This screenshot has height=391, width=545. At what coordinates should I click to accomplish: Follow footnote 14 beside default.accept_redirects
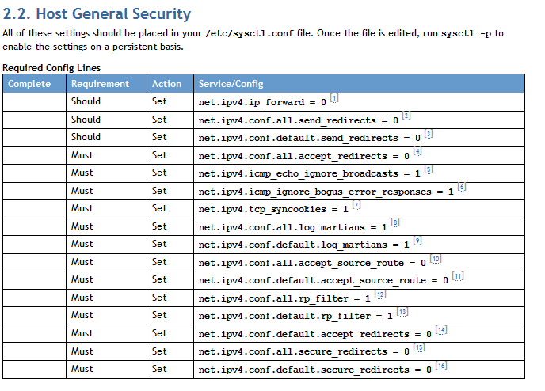[x=441, y=330]
